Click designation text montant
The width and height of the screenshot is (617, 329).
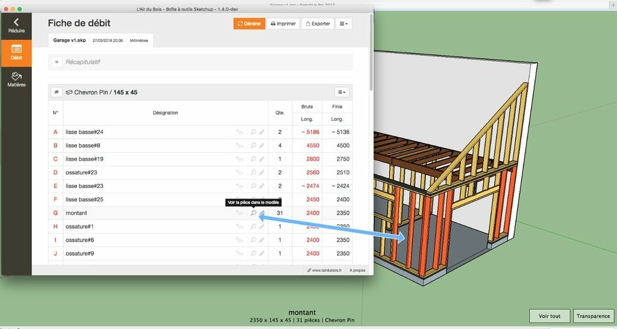pyautogui.click(x=77, y=213)
